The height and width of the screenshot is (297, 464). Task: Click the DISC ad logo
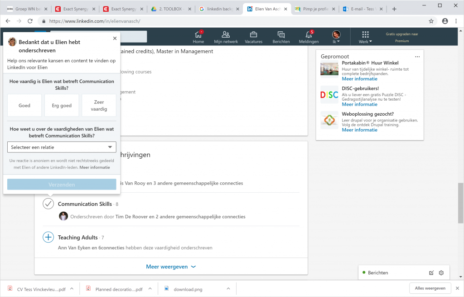(329, 95)
